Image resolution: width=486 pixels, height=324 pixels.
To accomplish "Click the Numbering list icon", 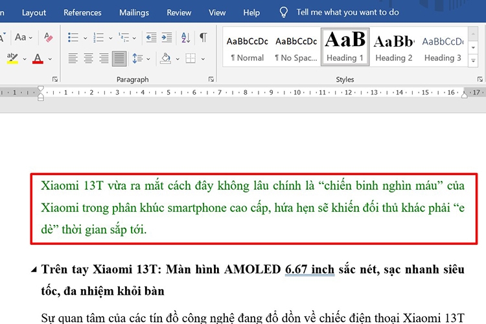I will (98, 38).
